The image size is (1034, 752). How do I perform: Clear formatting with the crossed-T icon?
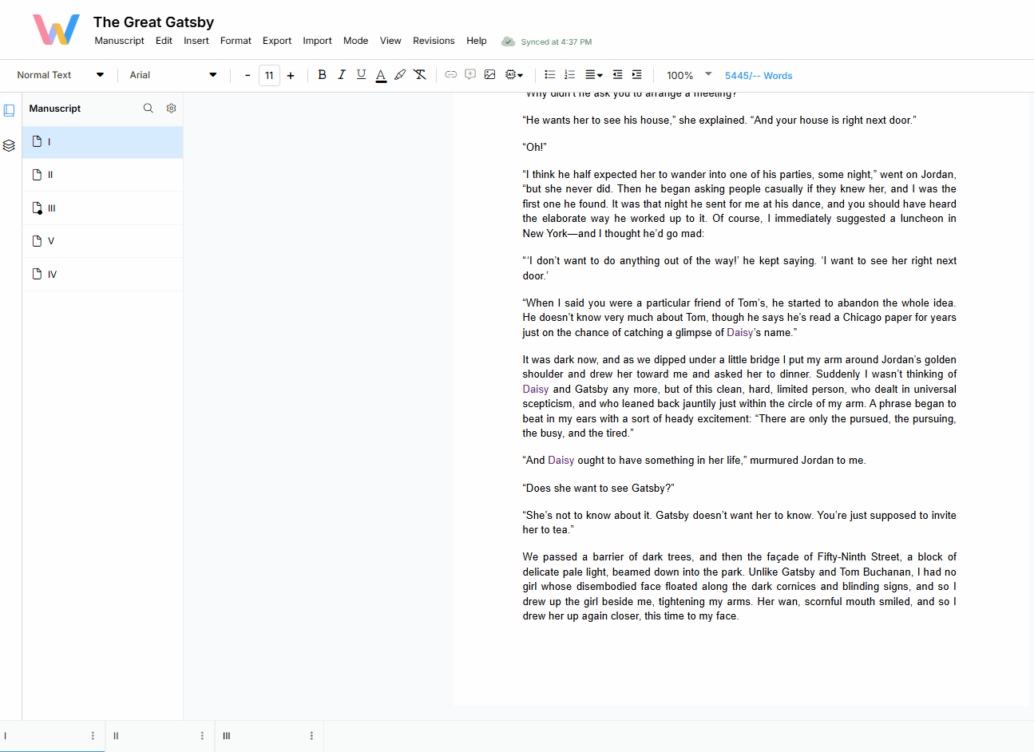pos(420,75)
